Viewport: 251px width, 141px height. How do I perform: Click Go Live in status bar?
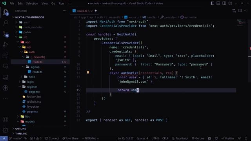click(198, 138)
